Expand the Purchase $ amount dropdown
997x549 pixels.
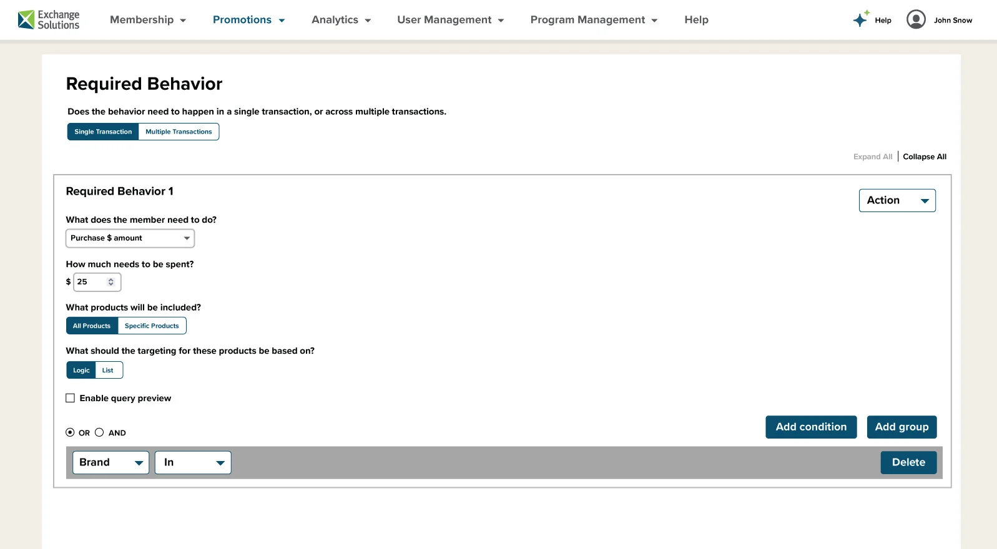pyautogui.click(x=130, y=238)
